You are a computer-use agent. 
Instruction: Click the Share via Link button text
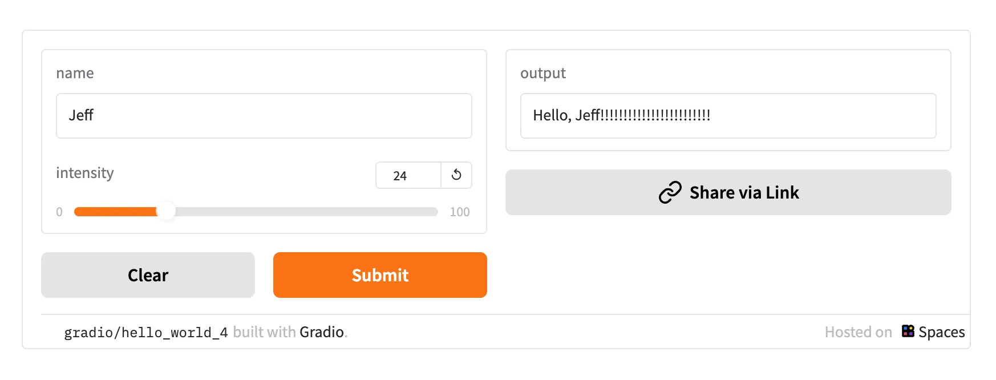744,193
